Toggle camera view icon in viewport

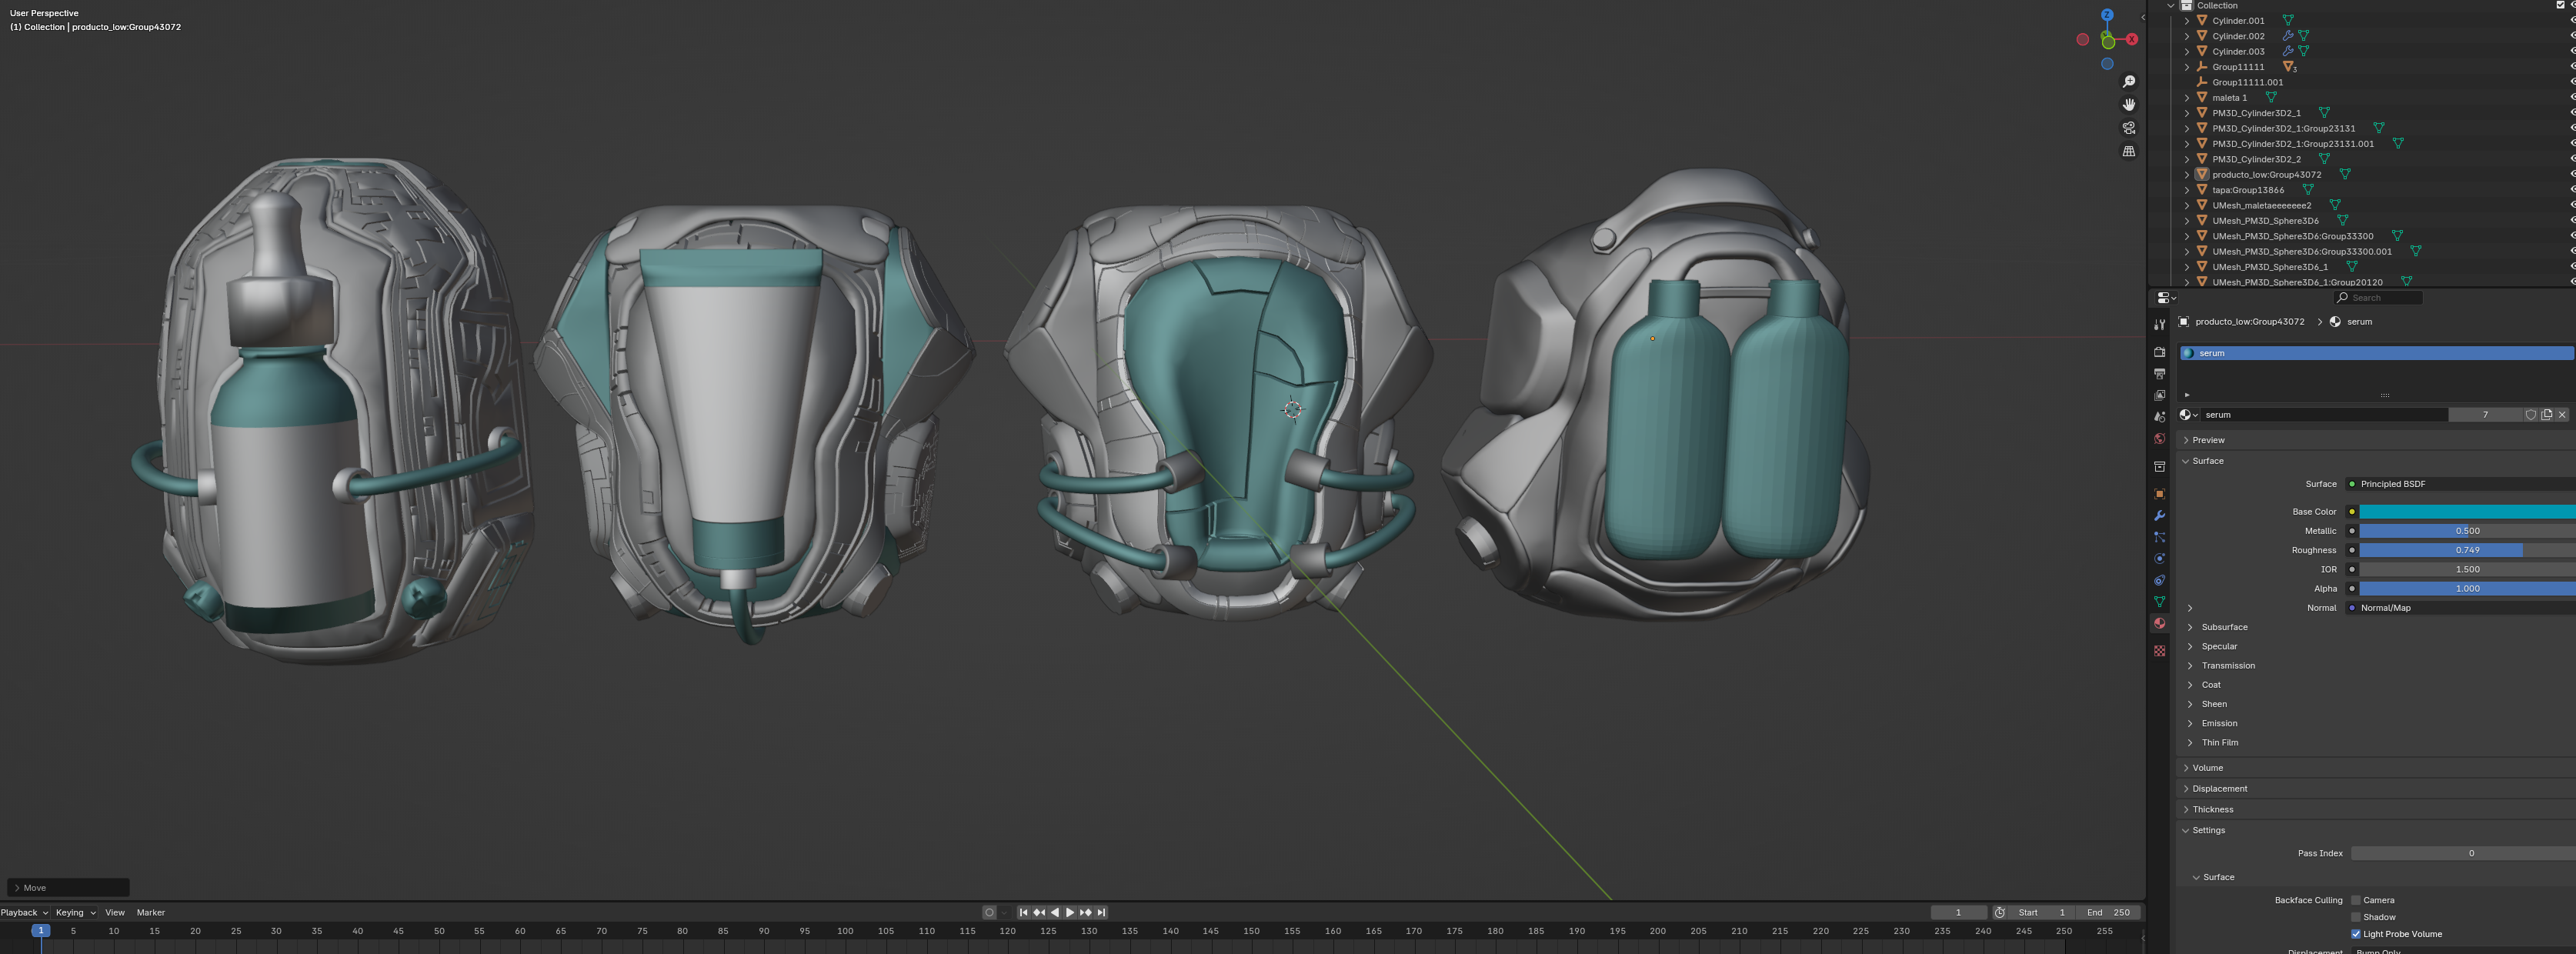[x=2129, y=128]
